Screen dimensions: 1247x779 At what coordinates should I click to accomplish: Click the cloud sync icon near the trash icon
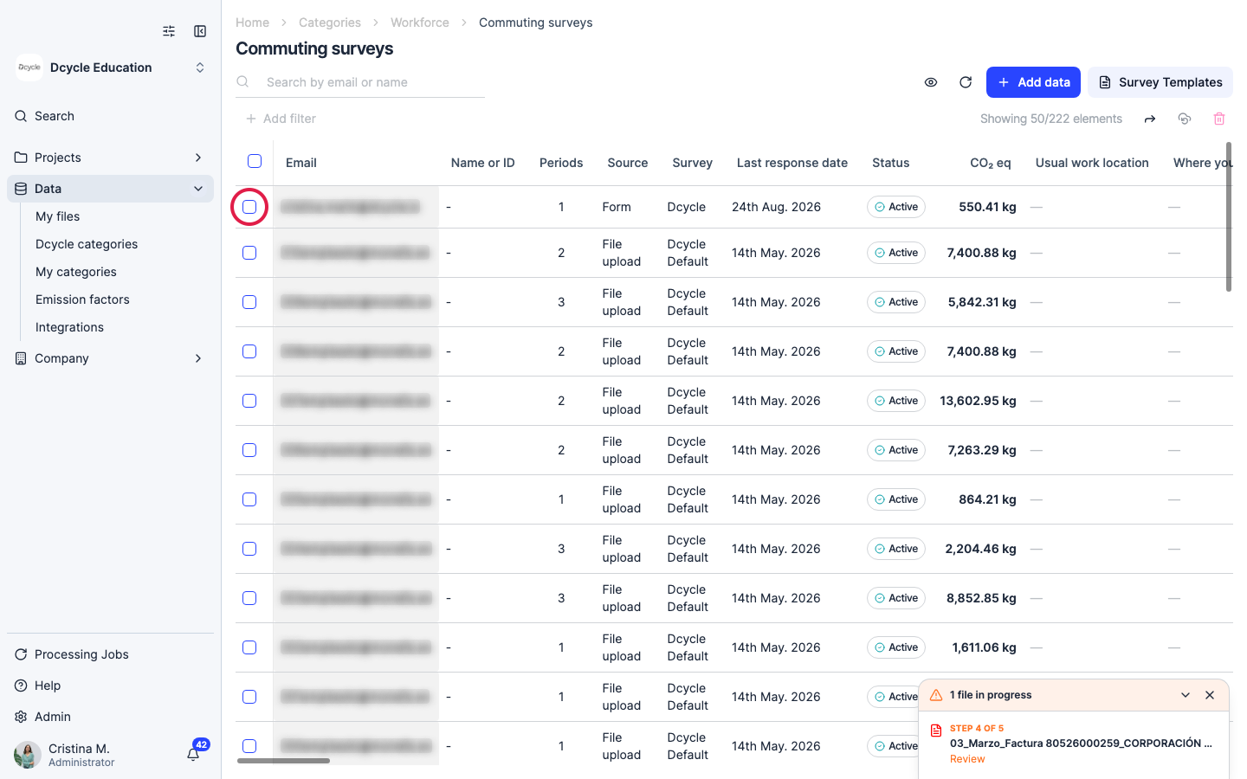click(1185, 119)
